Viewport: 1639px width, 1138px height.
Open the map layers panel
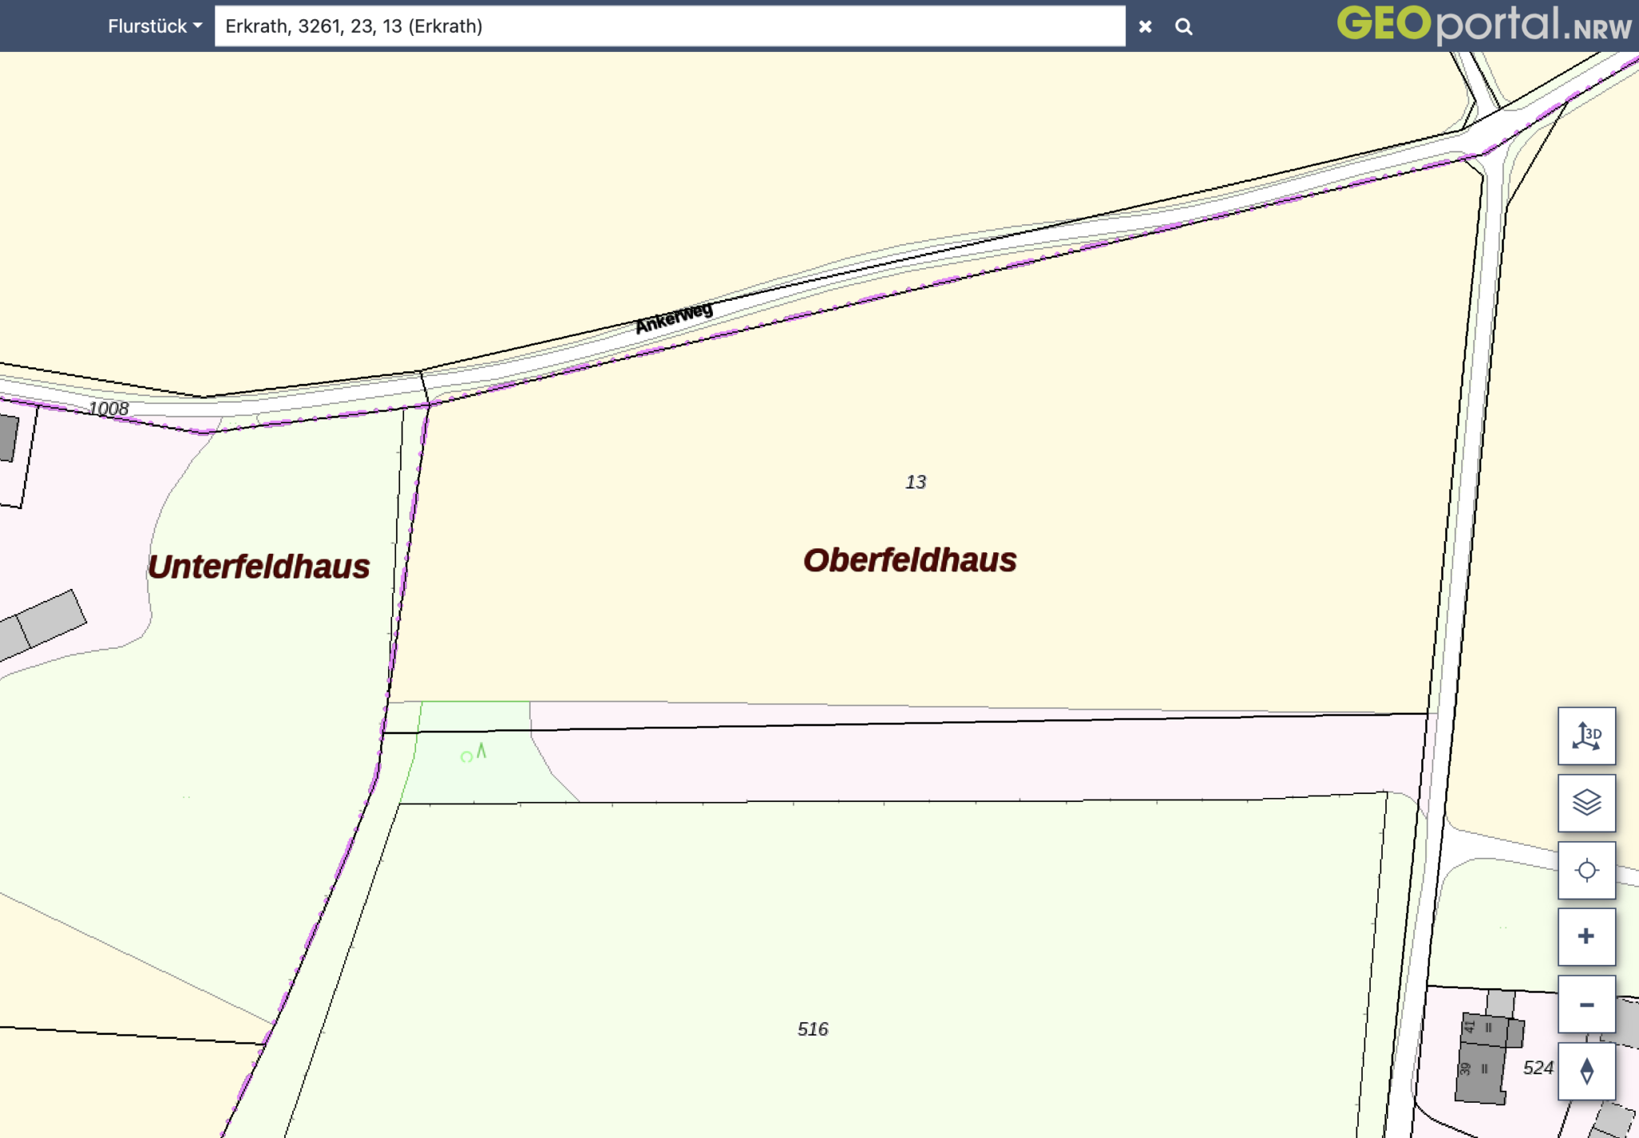(1586, 803)
